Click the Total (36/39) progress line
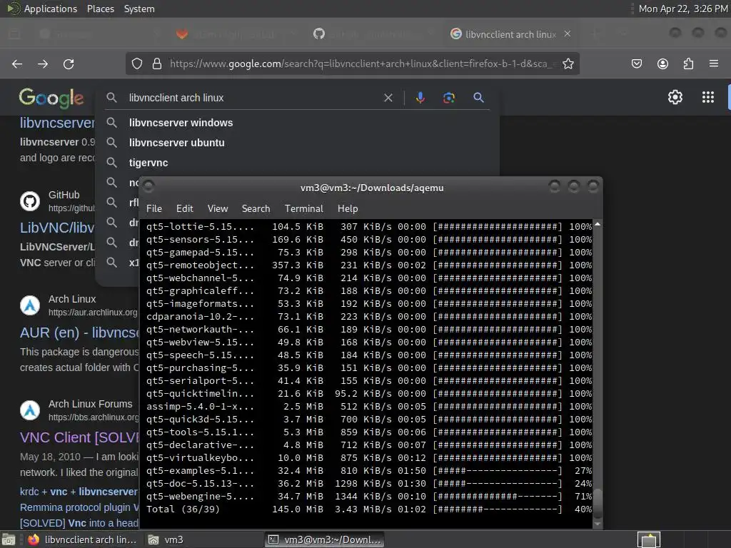731x548 pixels. 369,509
